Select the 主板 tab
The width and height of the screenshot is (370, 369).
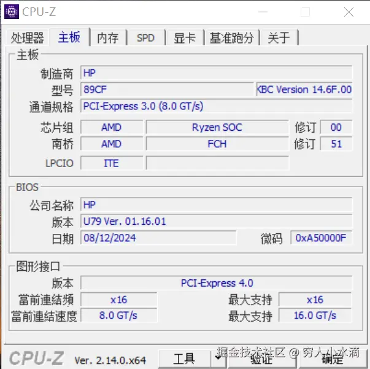point(69,37)
